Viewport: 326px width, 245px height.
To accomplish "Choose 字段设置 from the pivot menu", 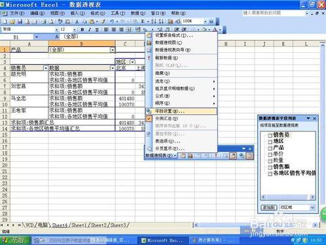I will (181, 111).
